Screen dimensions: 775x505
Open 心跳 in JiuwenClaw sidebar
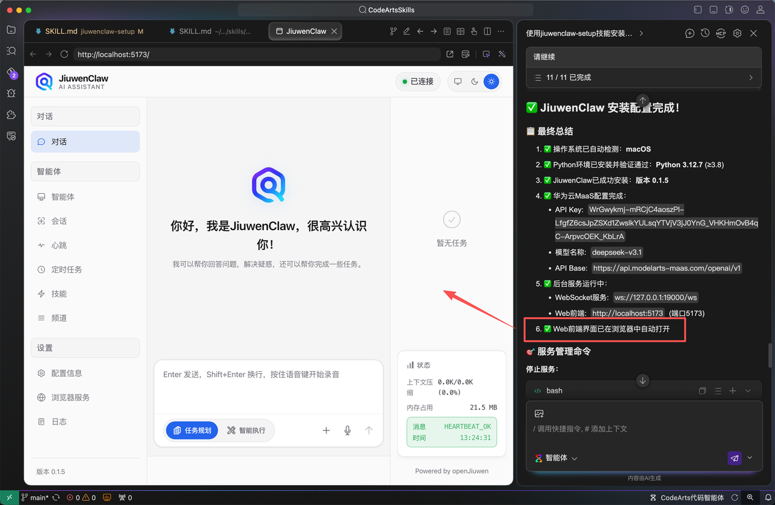[85, 245]
